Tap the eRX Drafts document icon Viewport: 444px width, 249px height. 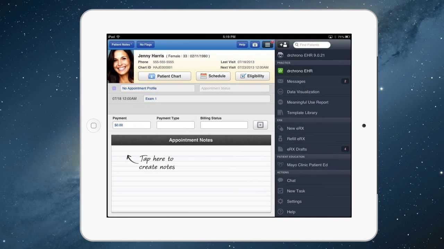[280, 149]
